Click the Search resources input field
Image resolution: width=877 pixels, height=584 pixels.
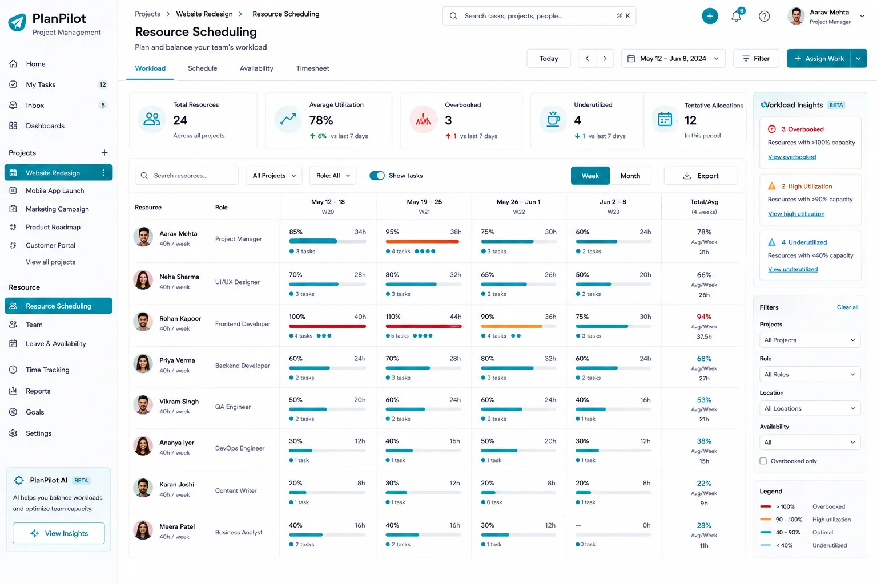pyautogui.click(x=187, y=176)
